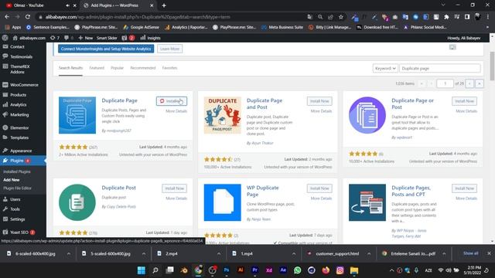495x278 pixels.
Task: Install Duplicate Page and Post plugin
Action: pyautogui.click(x=319, y=101)
